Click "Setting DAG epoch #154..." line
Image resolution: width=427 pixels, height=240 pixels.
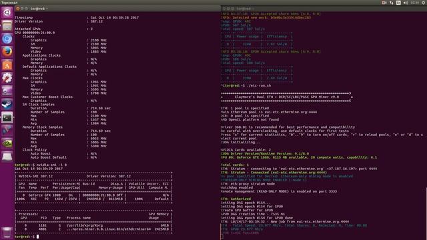(x=246, y=203)
